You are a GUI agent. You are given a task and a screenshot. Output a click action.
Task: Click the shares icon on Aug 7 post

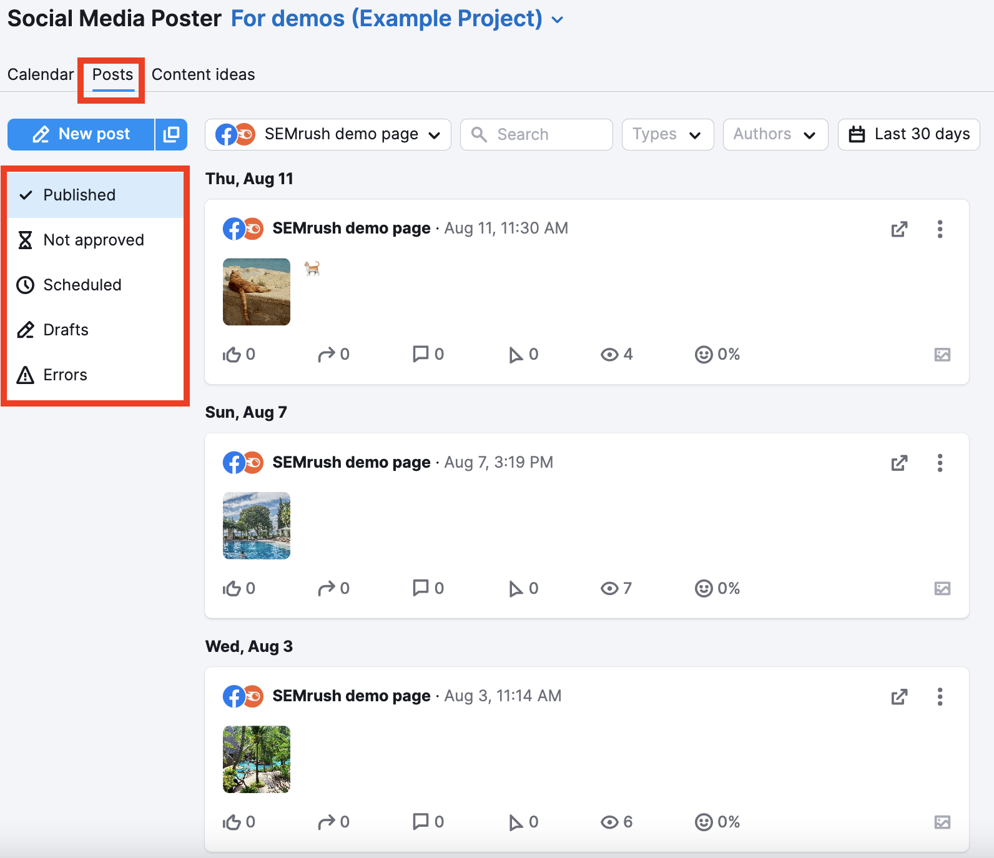click(x=327, y=589)
